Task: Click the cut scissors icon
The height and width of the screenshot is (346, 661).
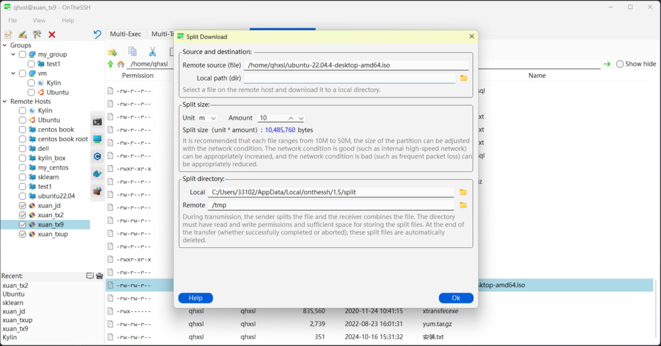Action: pyautogui.click(x=153, y=52)
